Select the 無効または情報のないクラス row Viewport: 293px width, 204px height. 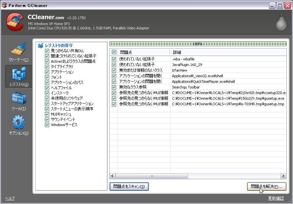(x=198, y=70)
